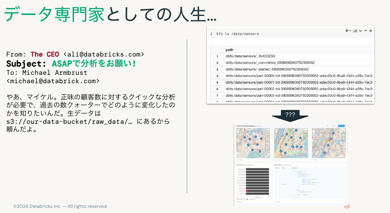Run the %fs ls notebook cell
Screen dimensions: 390x213
click(x=348, y=31)
